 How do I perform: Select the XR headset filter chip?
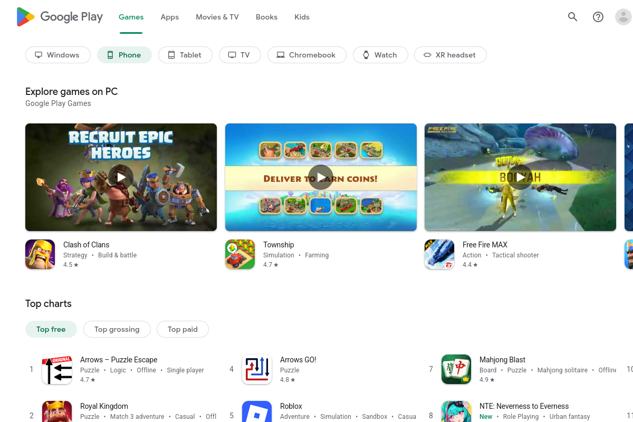tap(450, 55)
